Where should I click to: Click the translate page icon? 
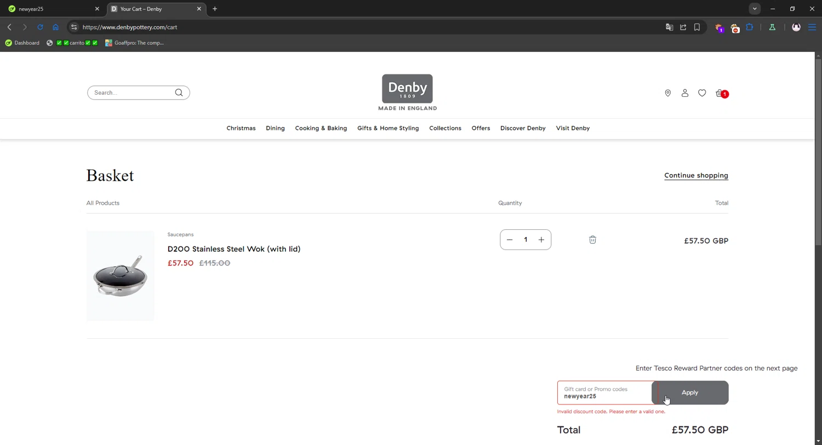(x=669, y=27)
